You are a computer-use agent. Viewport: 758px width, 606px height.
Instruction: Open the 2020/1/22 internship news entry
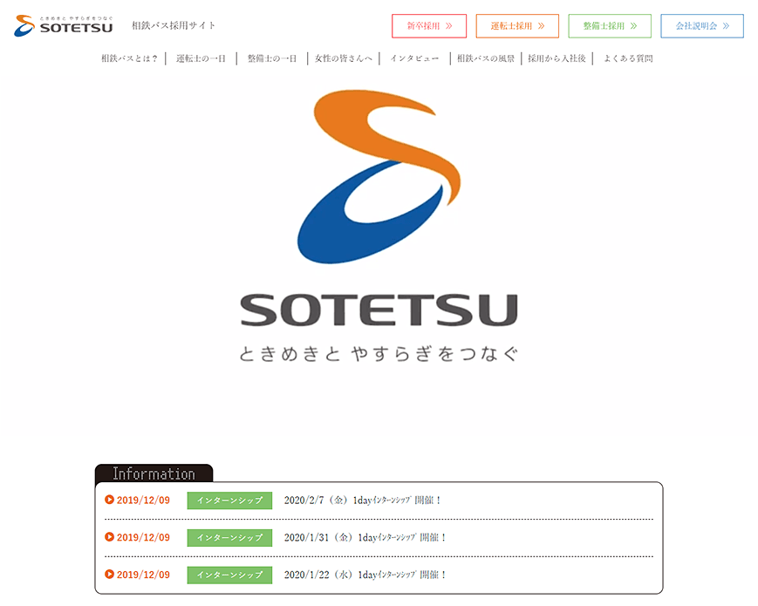point(365,575)
